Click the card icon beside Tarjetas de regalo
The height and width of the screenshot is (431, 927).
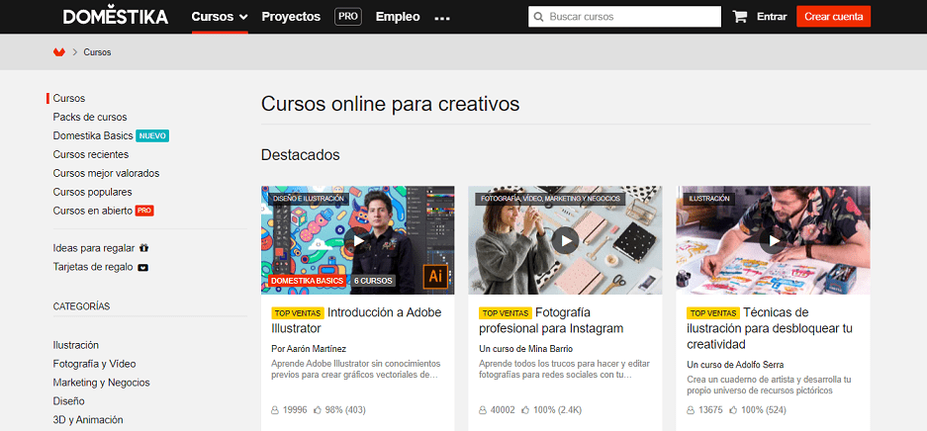coord(142,267)
